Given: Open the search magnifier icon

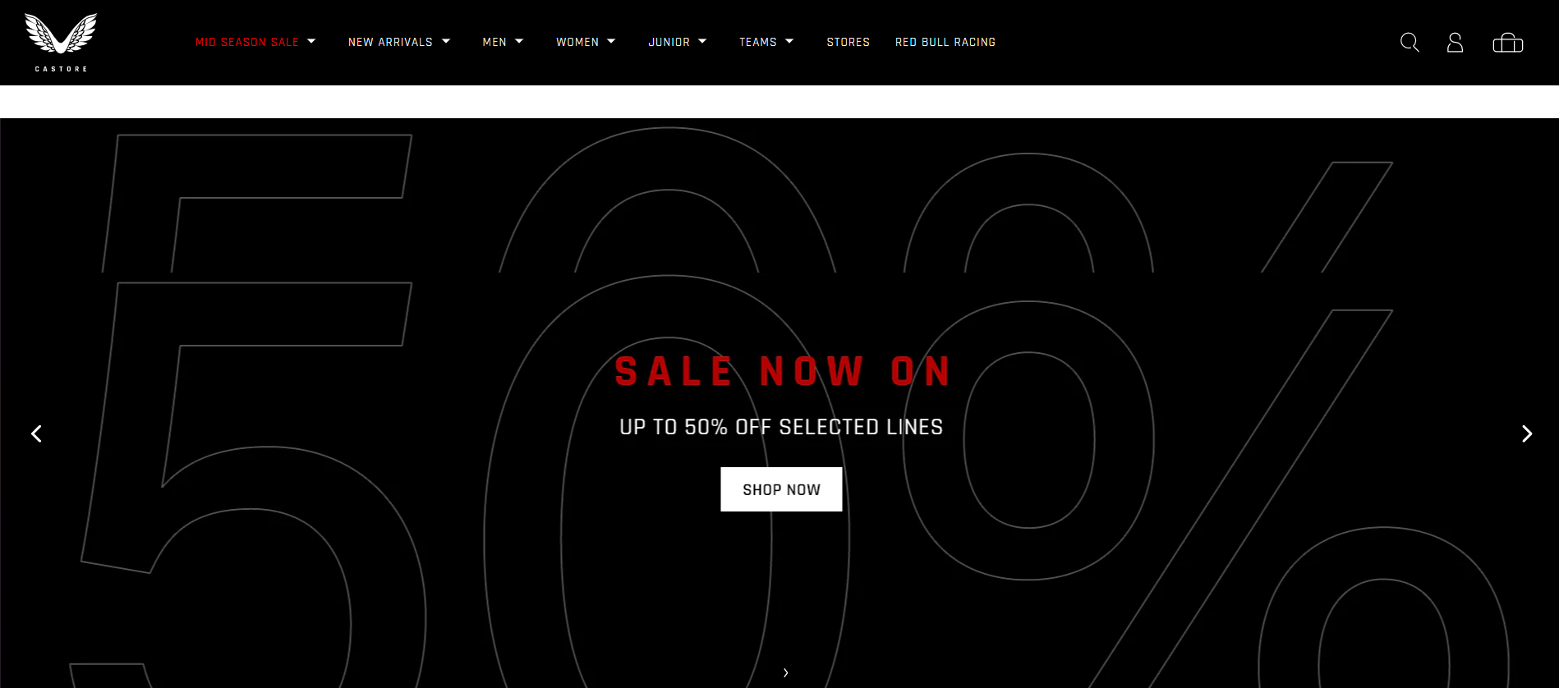Looking at the screenshot, I should [x=1410, y=43].
